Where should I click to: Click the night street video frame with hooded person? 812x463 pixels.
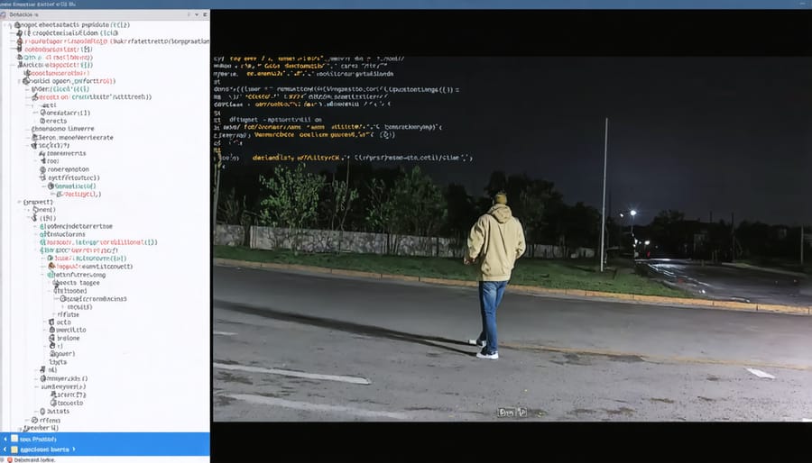tap(512, 239)
